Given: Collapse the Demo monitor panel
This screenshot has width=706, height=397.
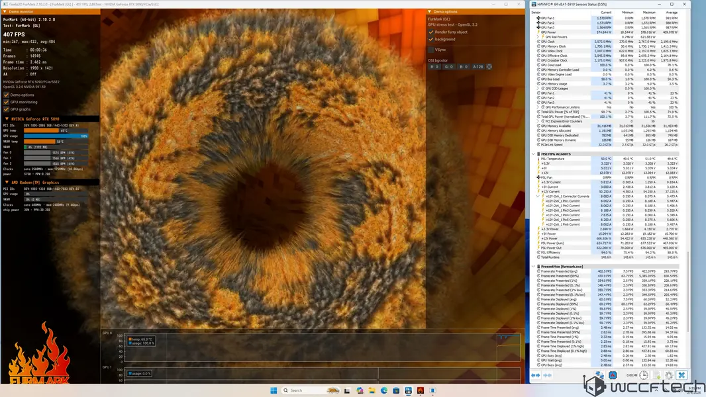Looking at the screenshot, I should point(5,12).
